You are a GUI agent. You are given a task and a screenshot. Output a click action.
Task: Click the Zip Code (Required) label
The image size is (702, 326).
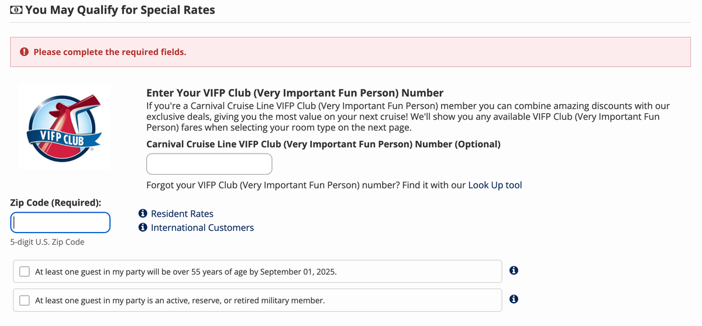tap(56, 203)
